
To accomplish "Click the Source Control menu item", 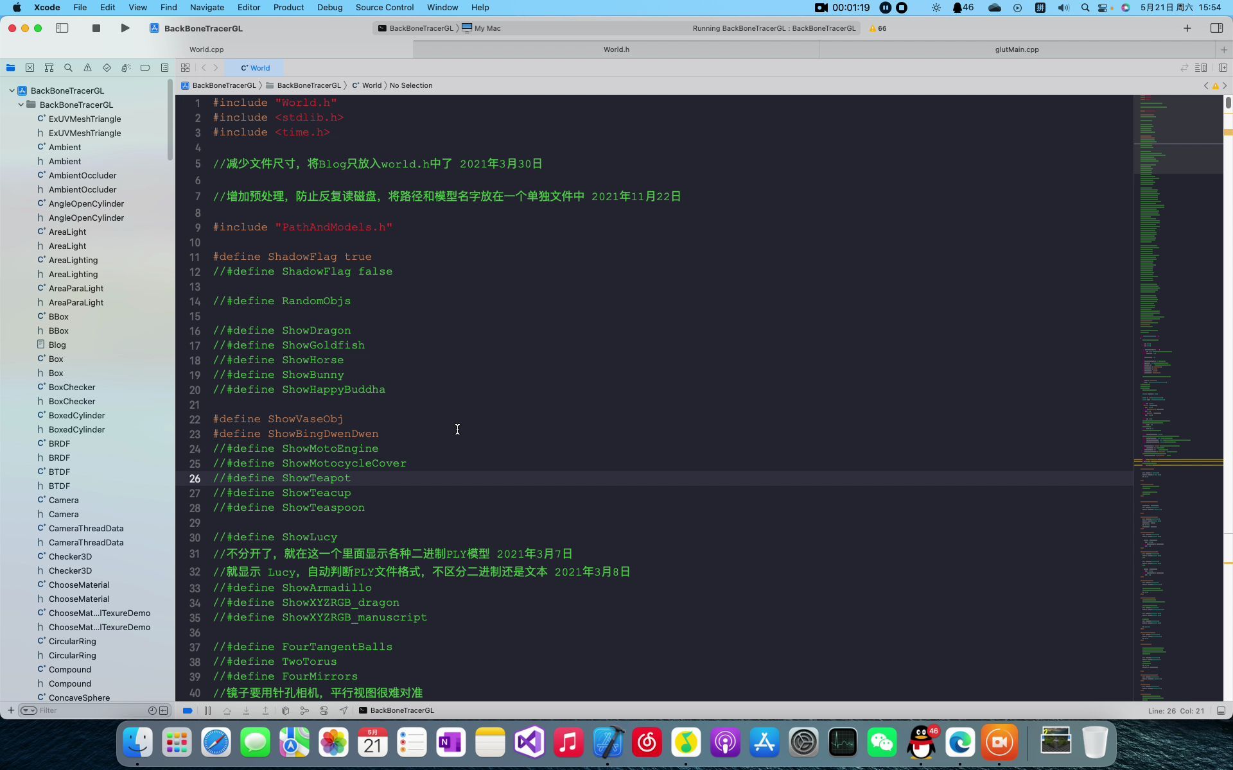I will coord(385,7).
